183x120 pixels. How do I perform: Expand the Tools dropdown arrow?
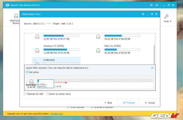(x=171, y=21)
